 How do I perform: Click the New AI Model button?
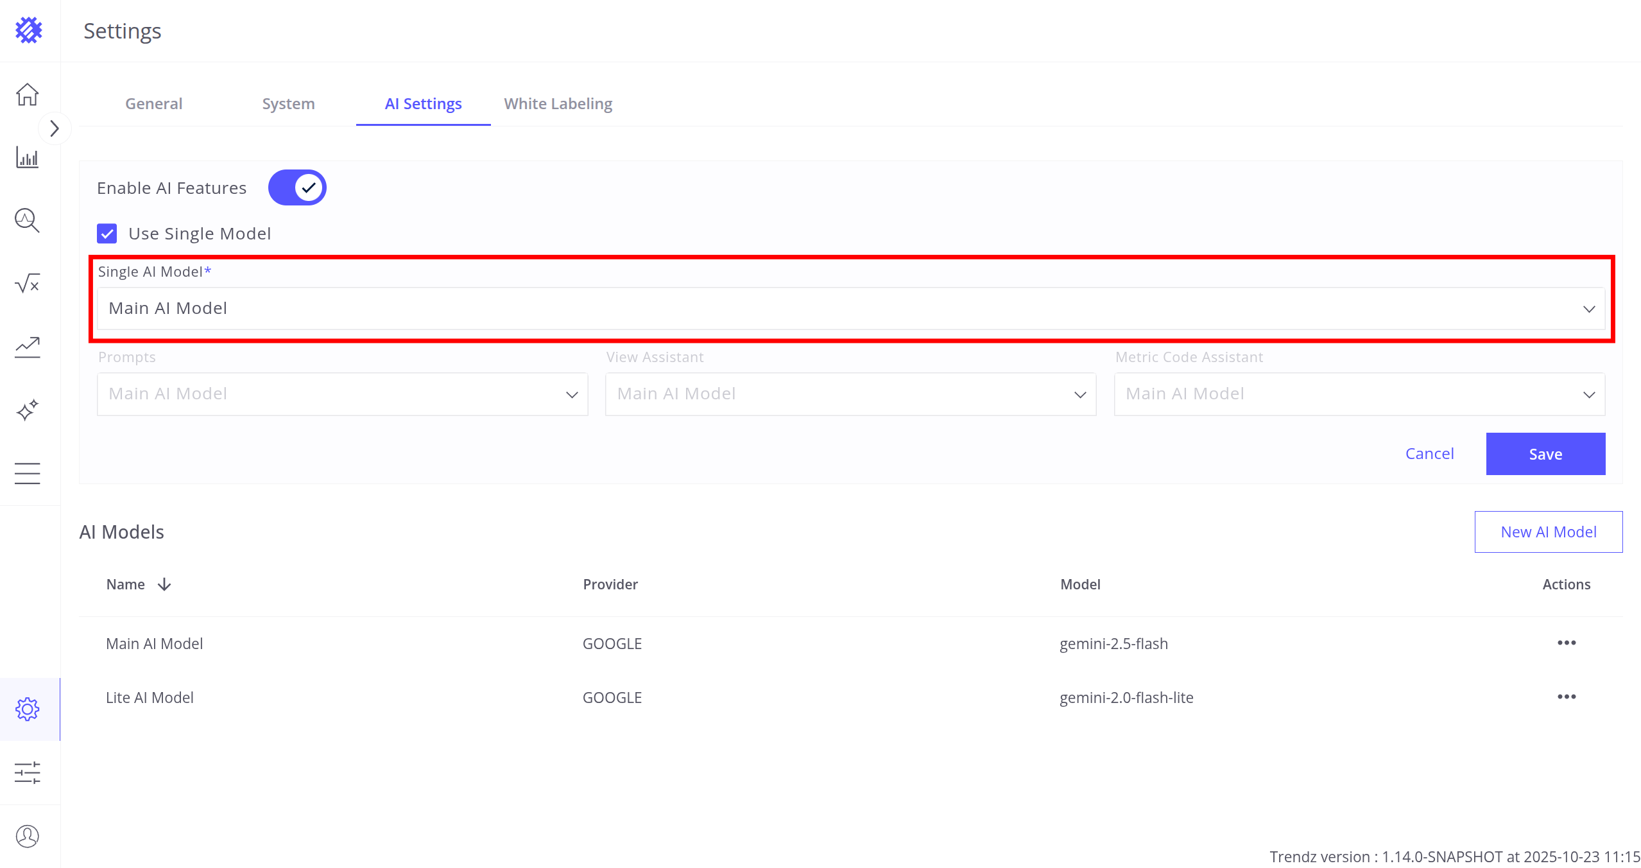1548,532
